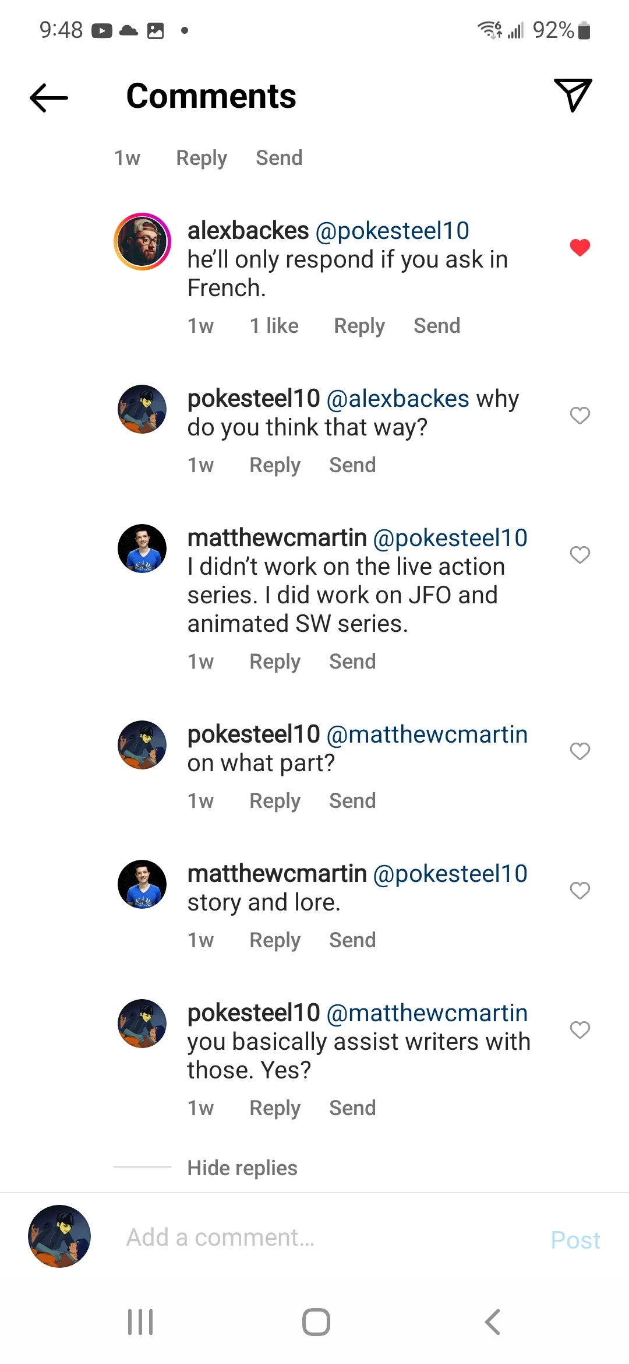This screenshot has width=629, height=1364.
Task: Send matthewcmartin's 'story and lore' comment
Action: pos(351,940)
